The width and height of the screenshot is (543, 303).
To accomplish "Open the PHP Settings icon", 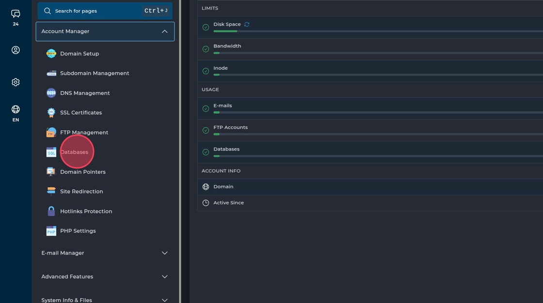I will [51, 231].
